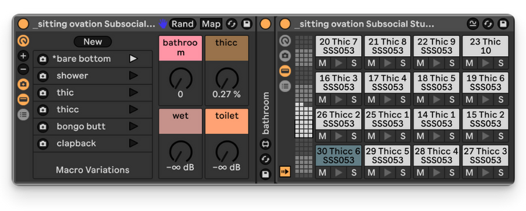
Task: Solo the 22 Thic 9 pad
Action: click(452, 63)
